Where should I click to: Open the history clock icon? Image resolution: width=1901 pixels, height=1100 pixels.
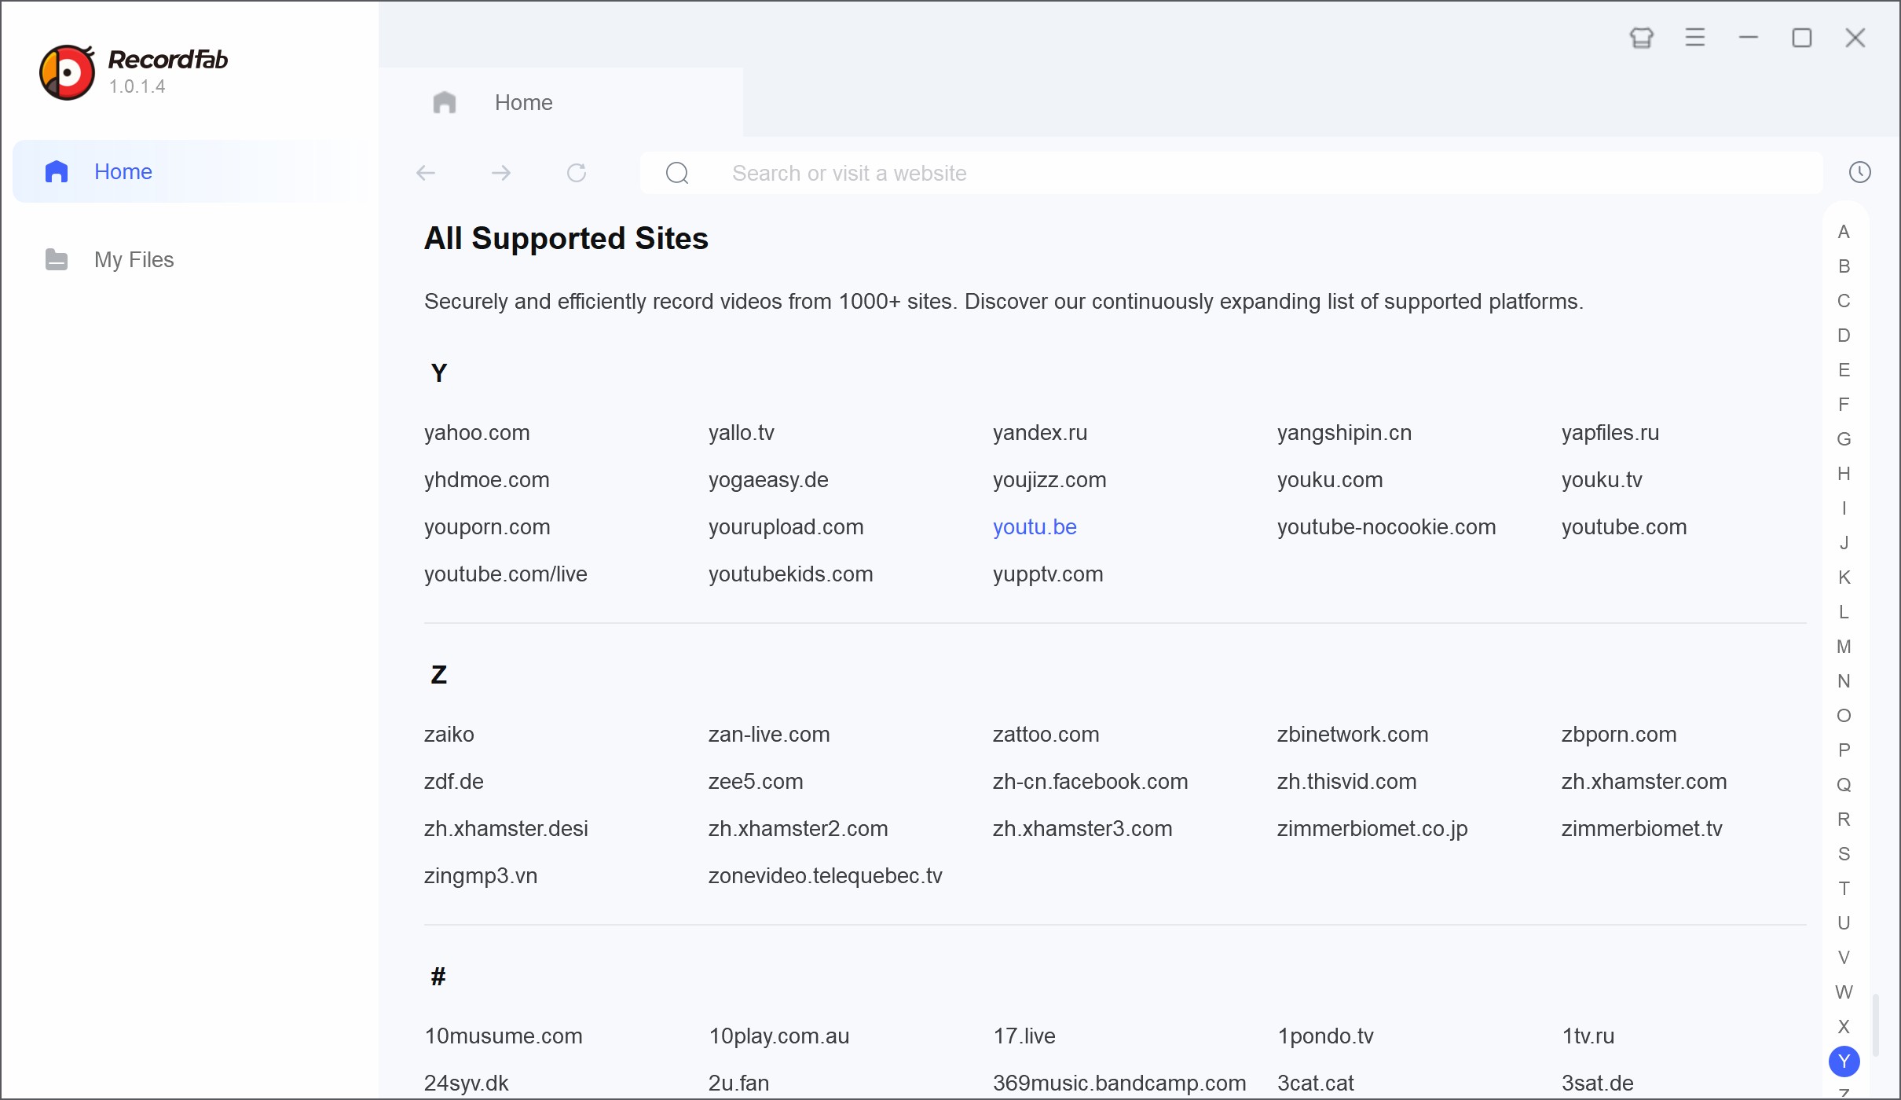point(1859,172)
